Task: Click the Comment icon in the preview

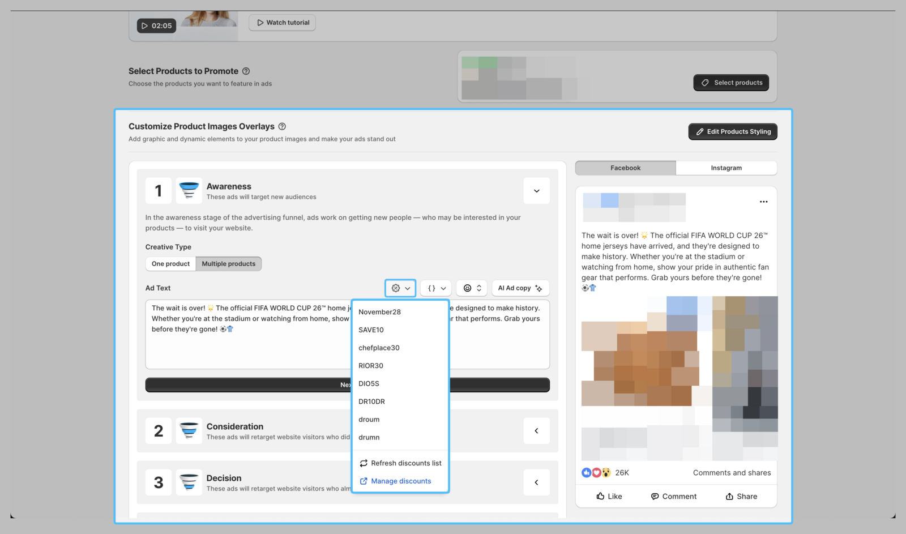Action: coord(655,497)
